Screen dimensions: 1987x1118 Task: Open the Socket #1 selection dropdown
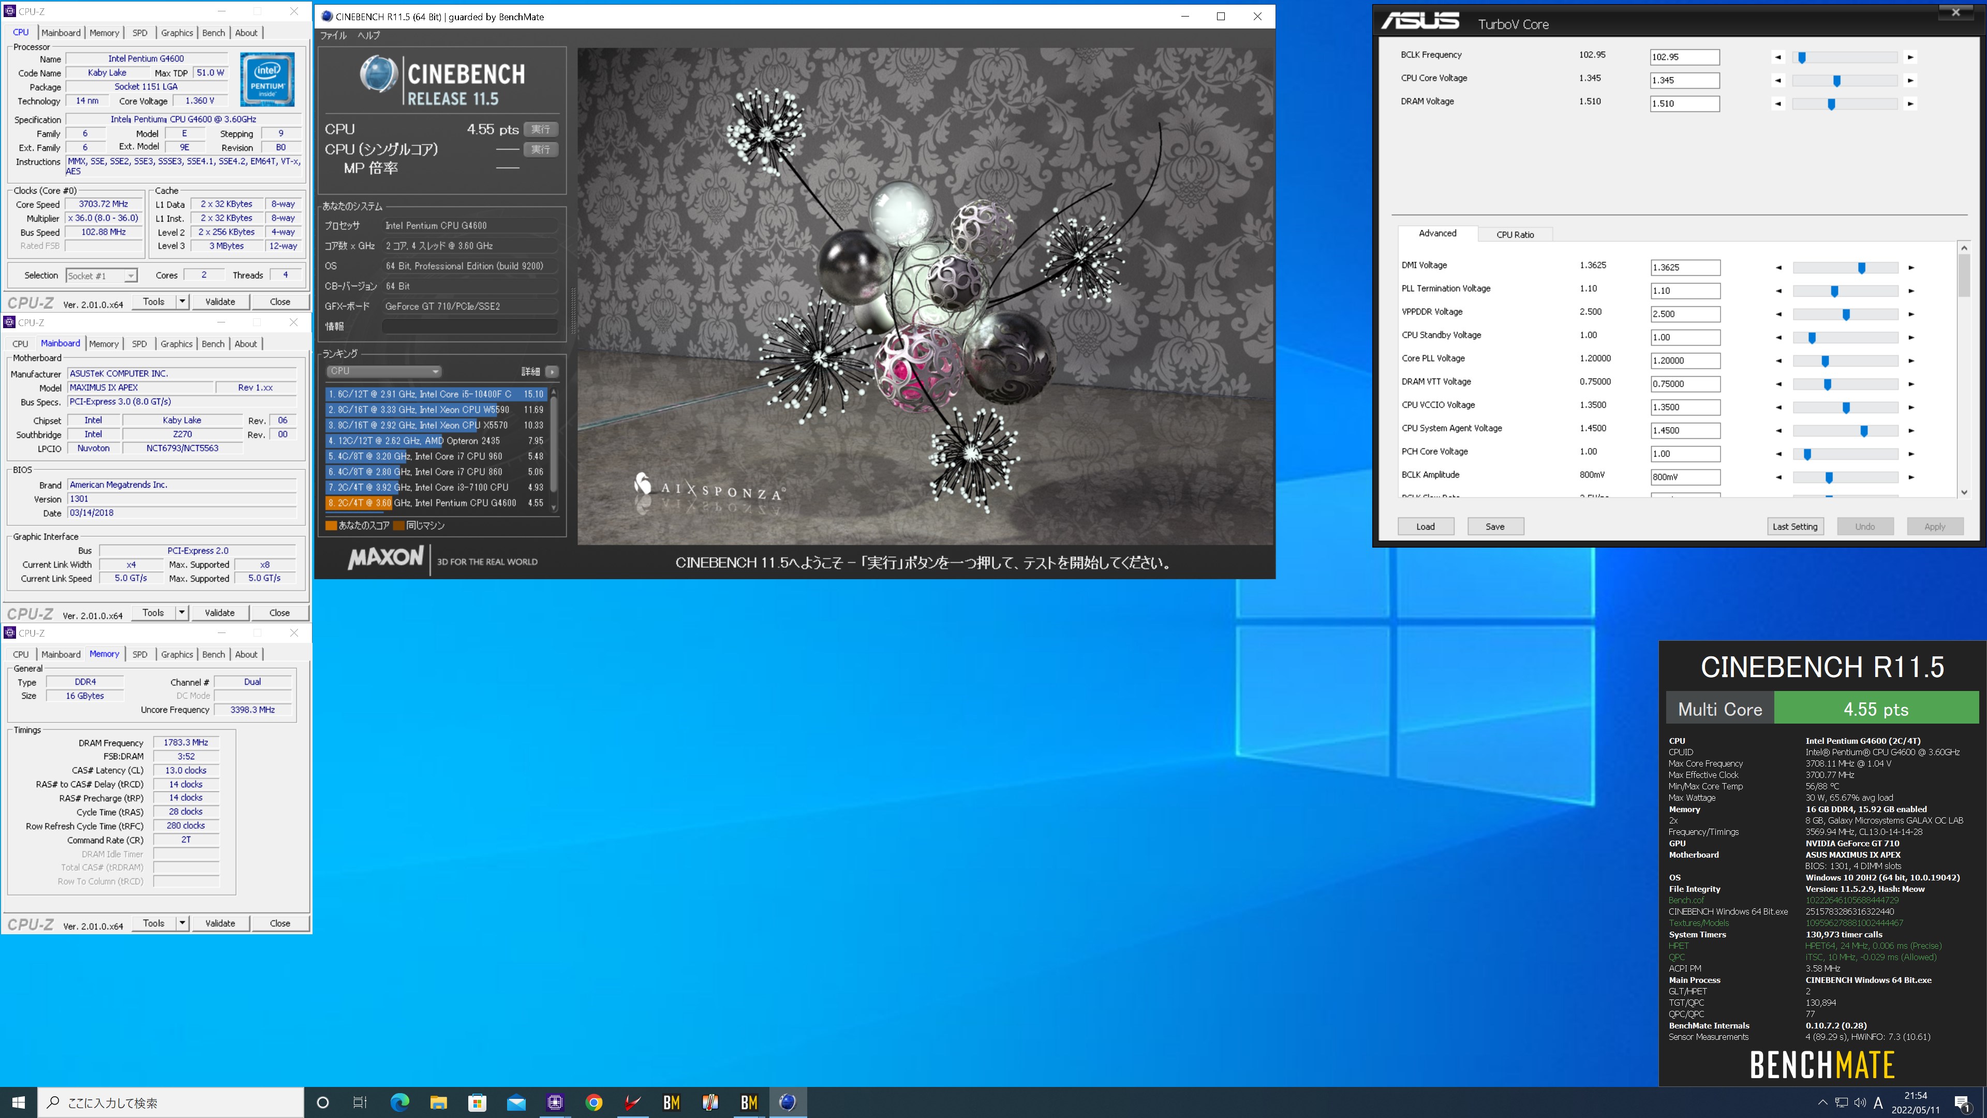click(x=101, y=275)
